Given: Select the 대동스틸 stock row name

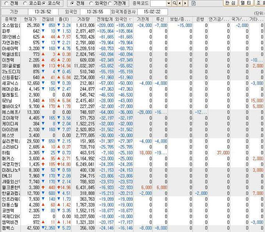Looking at the screenshot, I should point(10,205).
